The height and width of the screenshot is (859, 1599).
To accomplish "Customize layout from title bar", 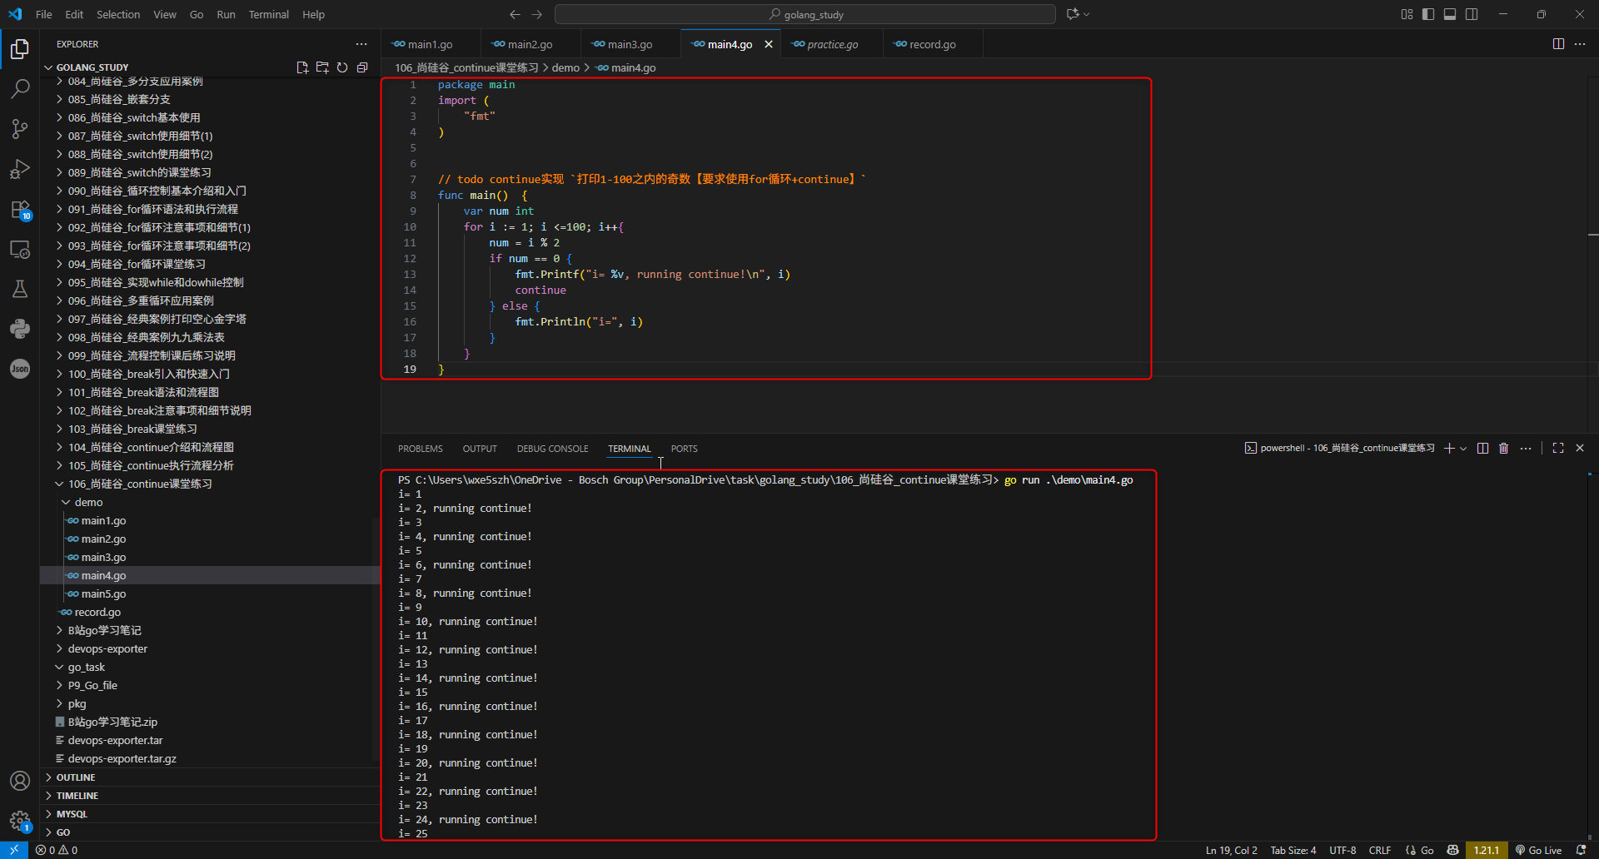I will pyautogui.click(x=1407, y=14).
